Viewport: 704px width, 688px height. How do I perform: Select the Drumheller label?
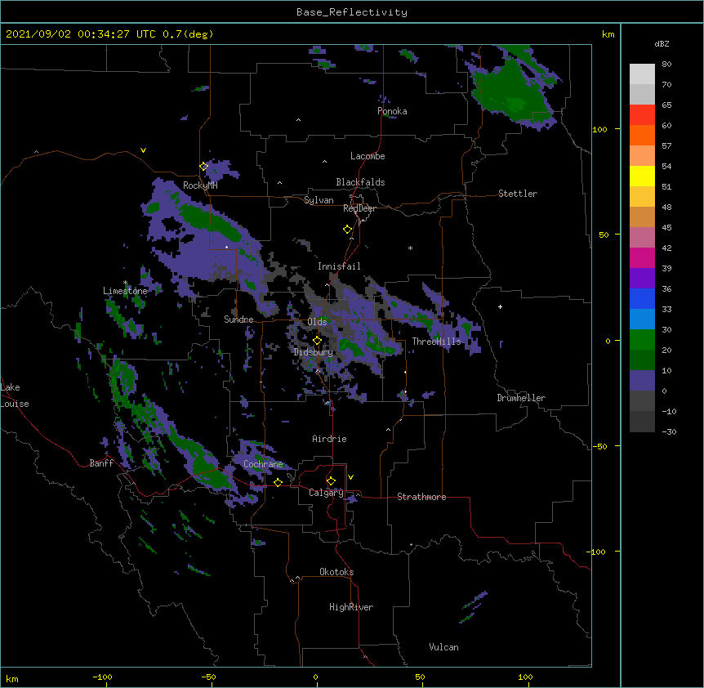(521, 398)
